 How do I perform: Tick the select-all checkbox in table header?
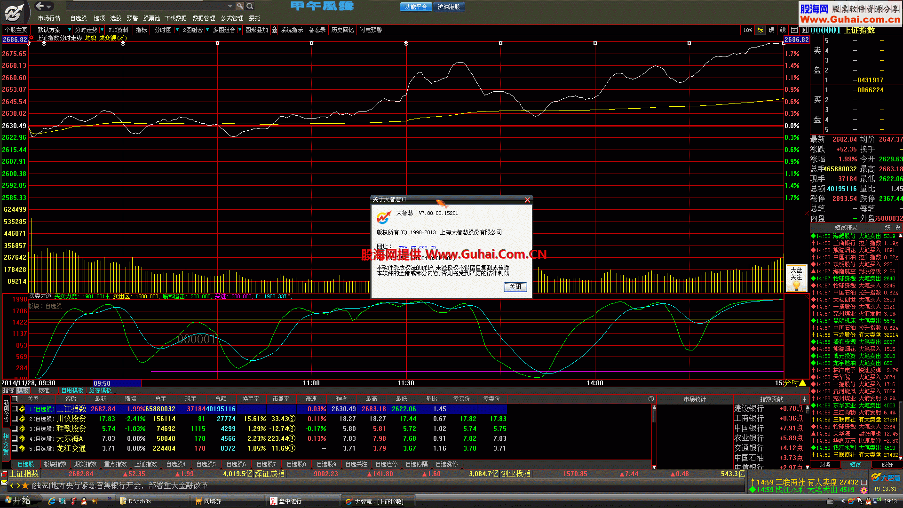(x=15, y=399)
